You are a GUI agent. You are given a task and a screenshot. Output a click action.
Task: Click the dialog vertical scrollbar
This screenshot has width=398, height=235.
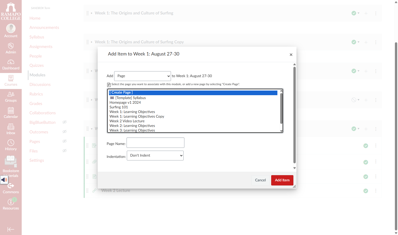tap(294, 115)
